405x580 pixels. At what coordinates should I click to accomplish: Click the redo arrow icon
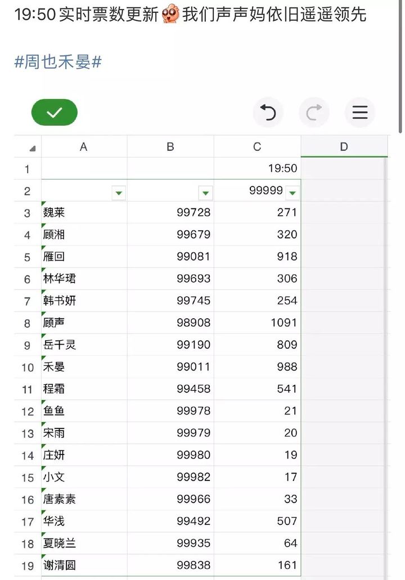point(314,113)
